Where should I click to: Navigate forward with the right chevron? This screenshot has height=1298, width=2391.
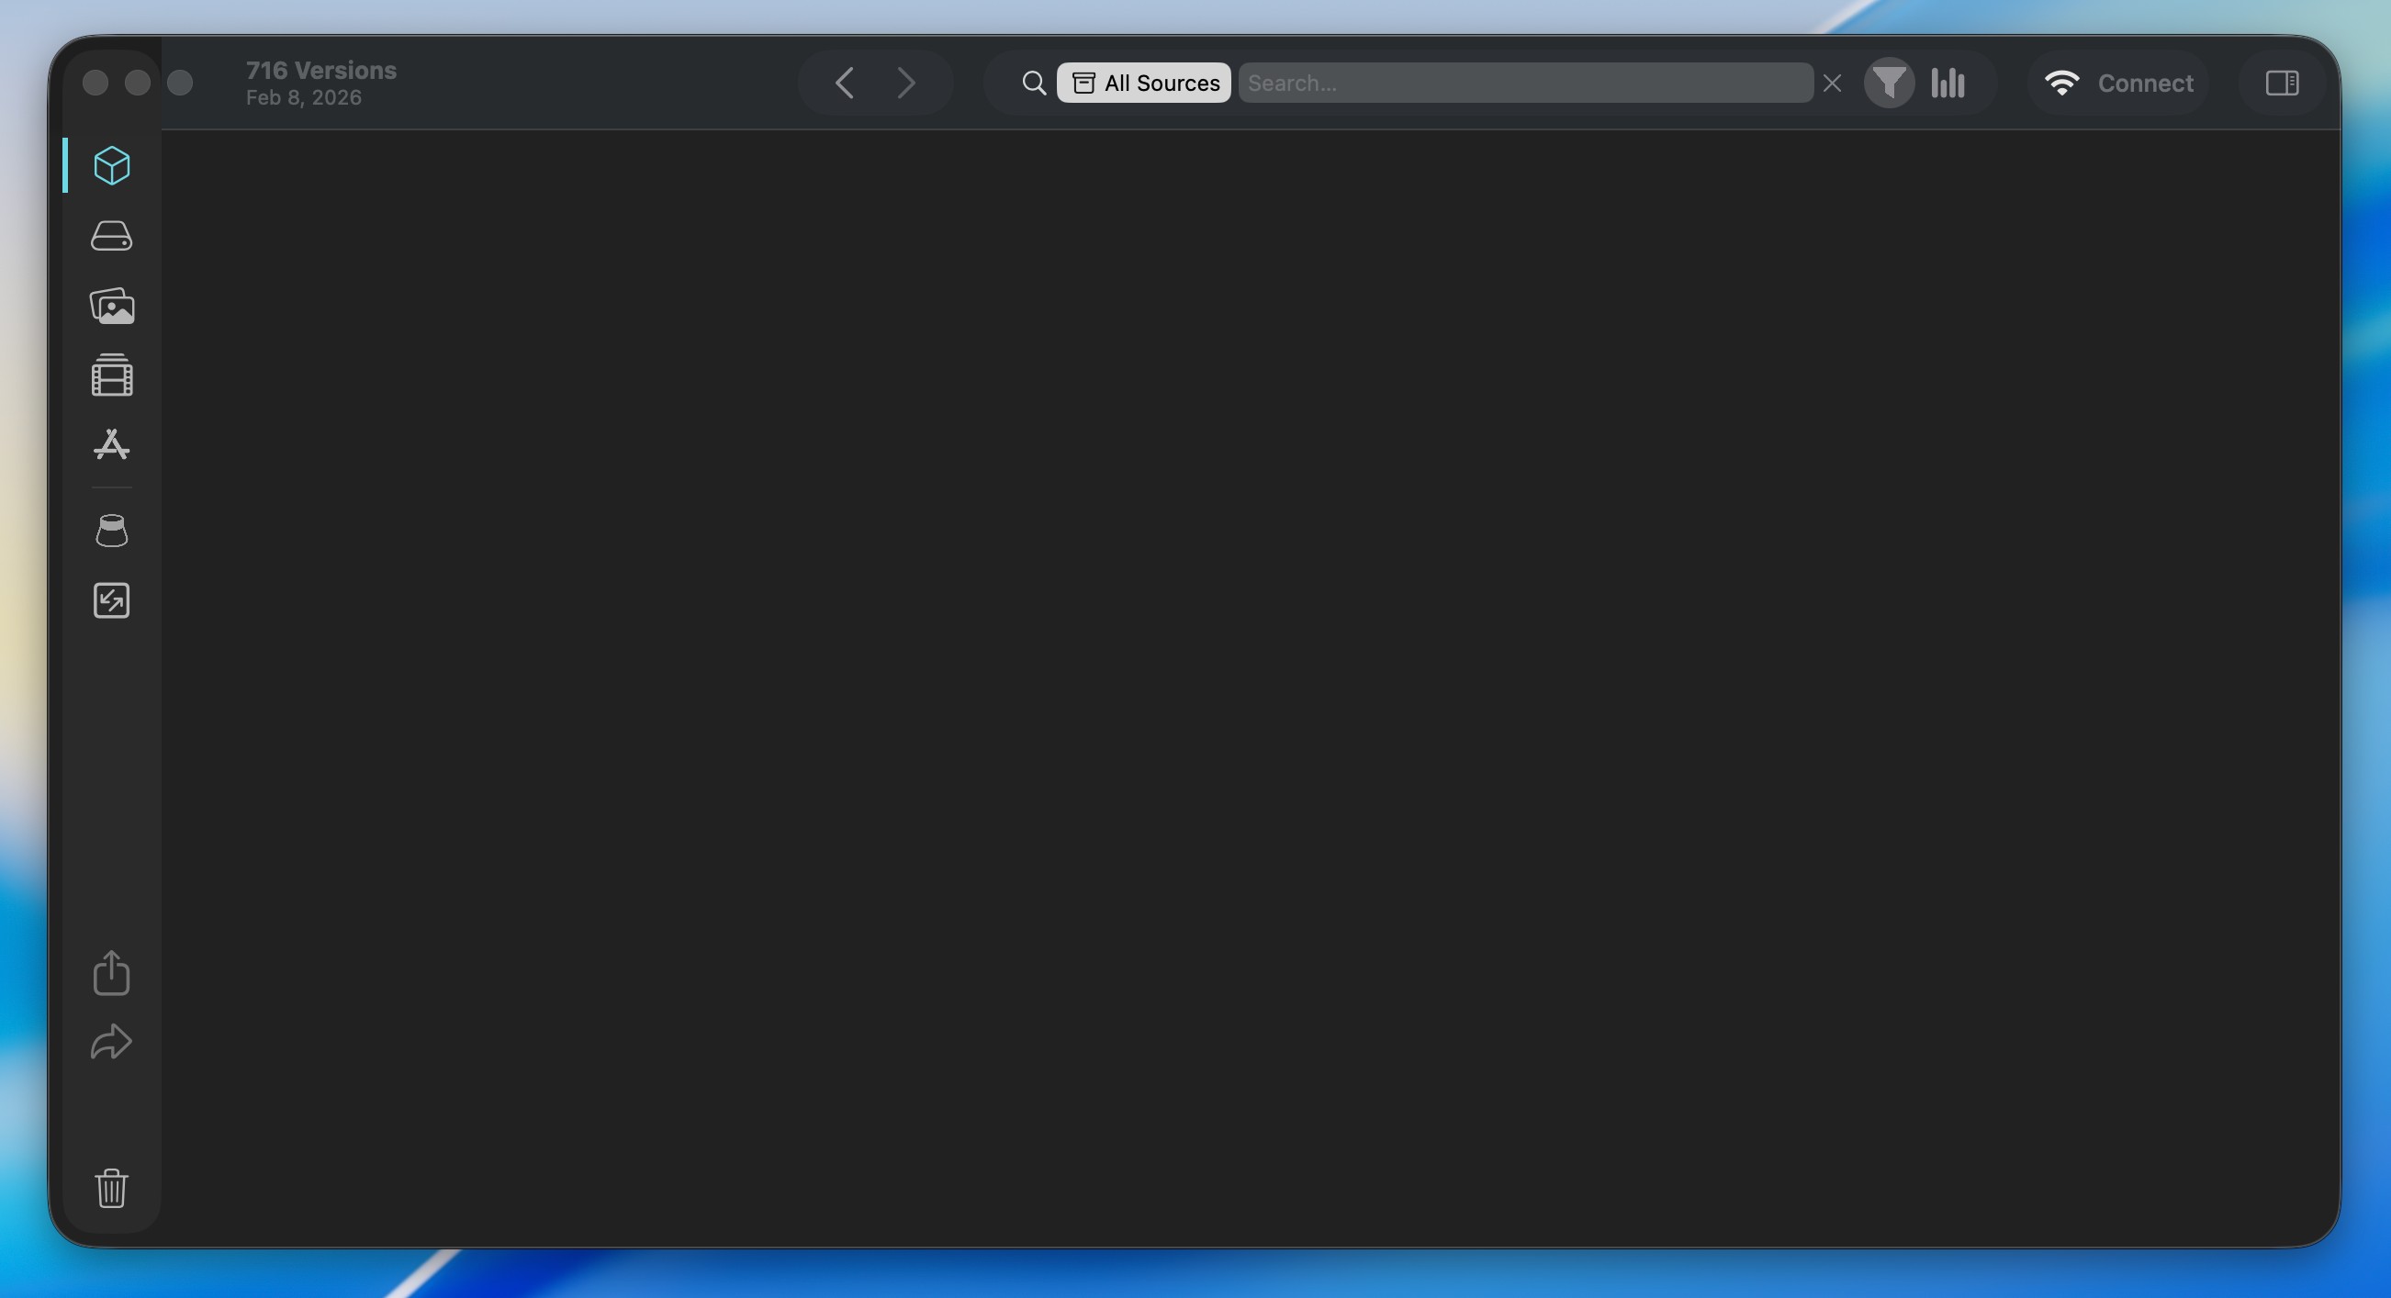(x=907, y=83)
